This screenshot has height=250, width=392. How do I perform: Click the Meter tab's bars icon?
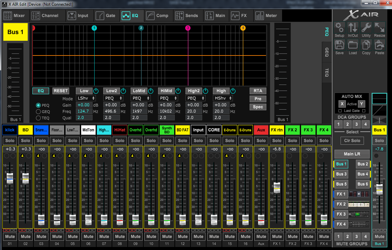pyautogui.click(x=260, y=15)
